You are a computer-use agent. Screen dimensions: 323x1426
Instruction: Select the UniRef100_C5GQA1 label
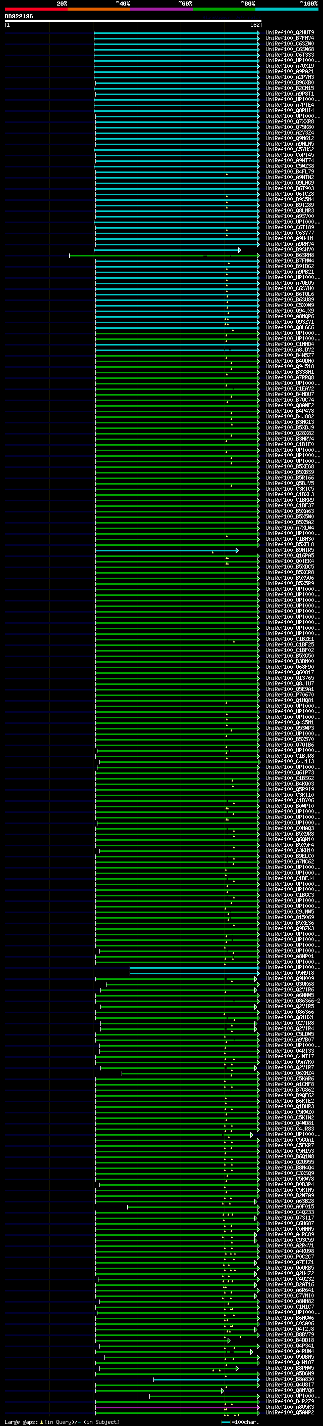pos(290,1140)
